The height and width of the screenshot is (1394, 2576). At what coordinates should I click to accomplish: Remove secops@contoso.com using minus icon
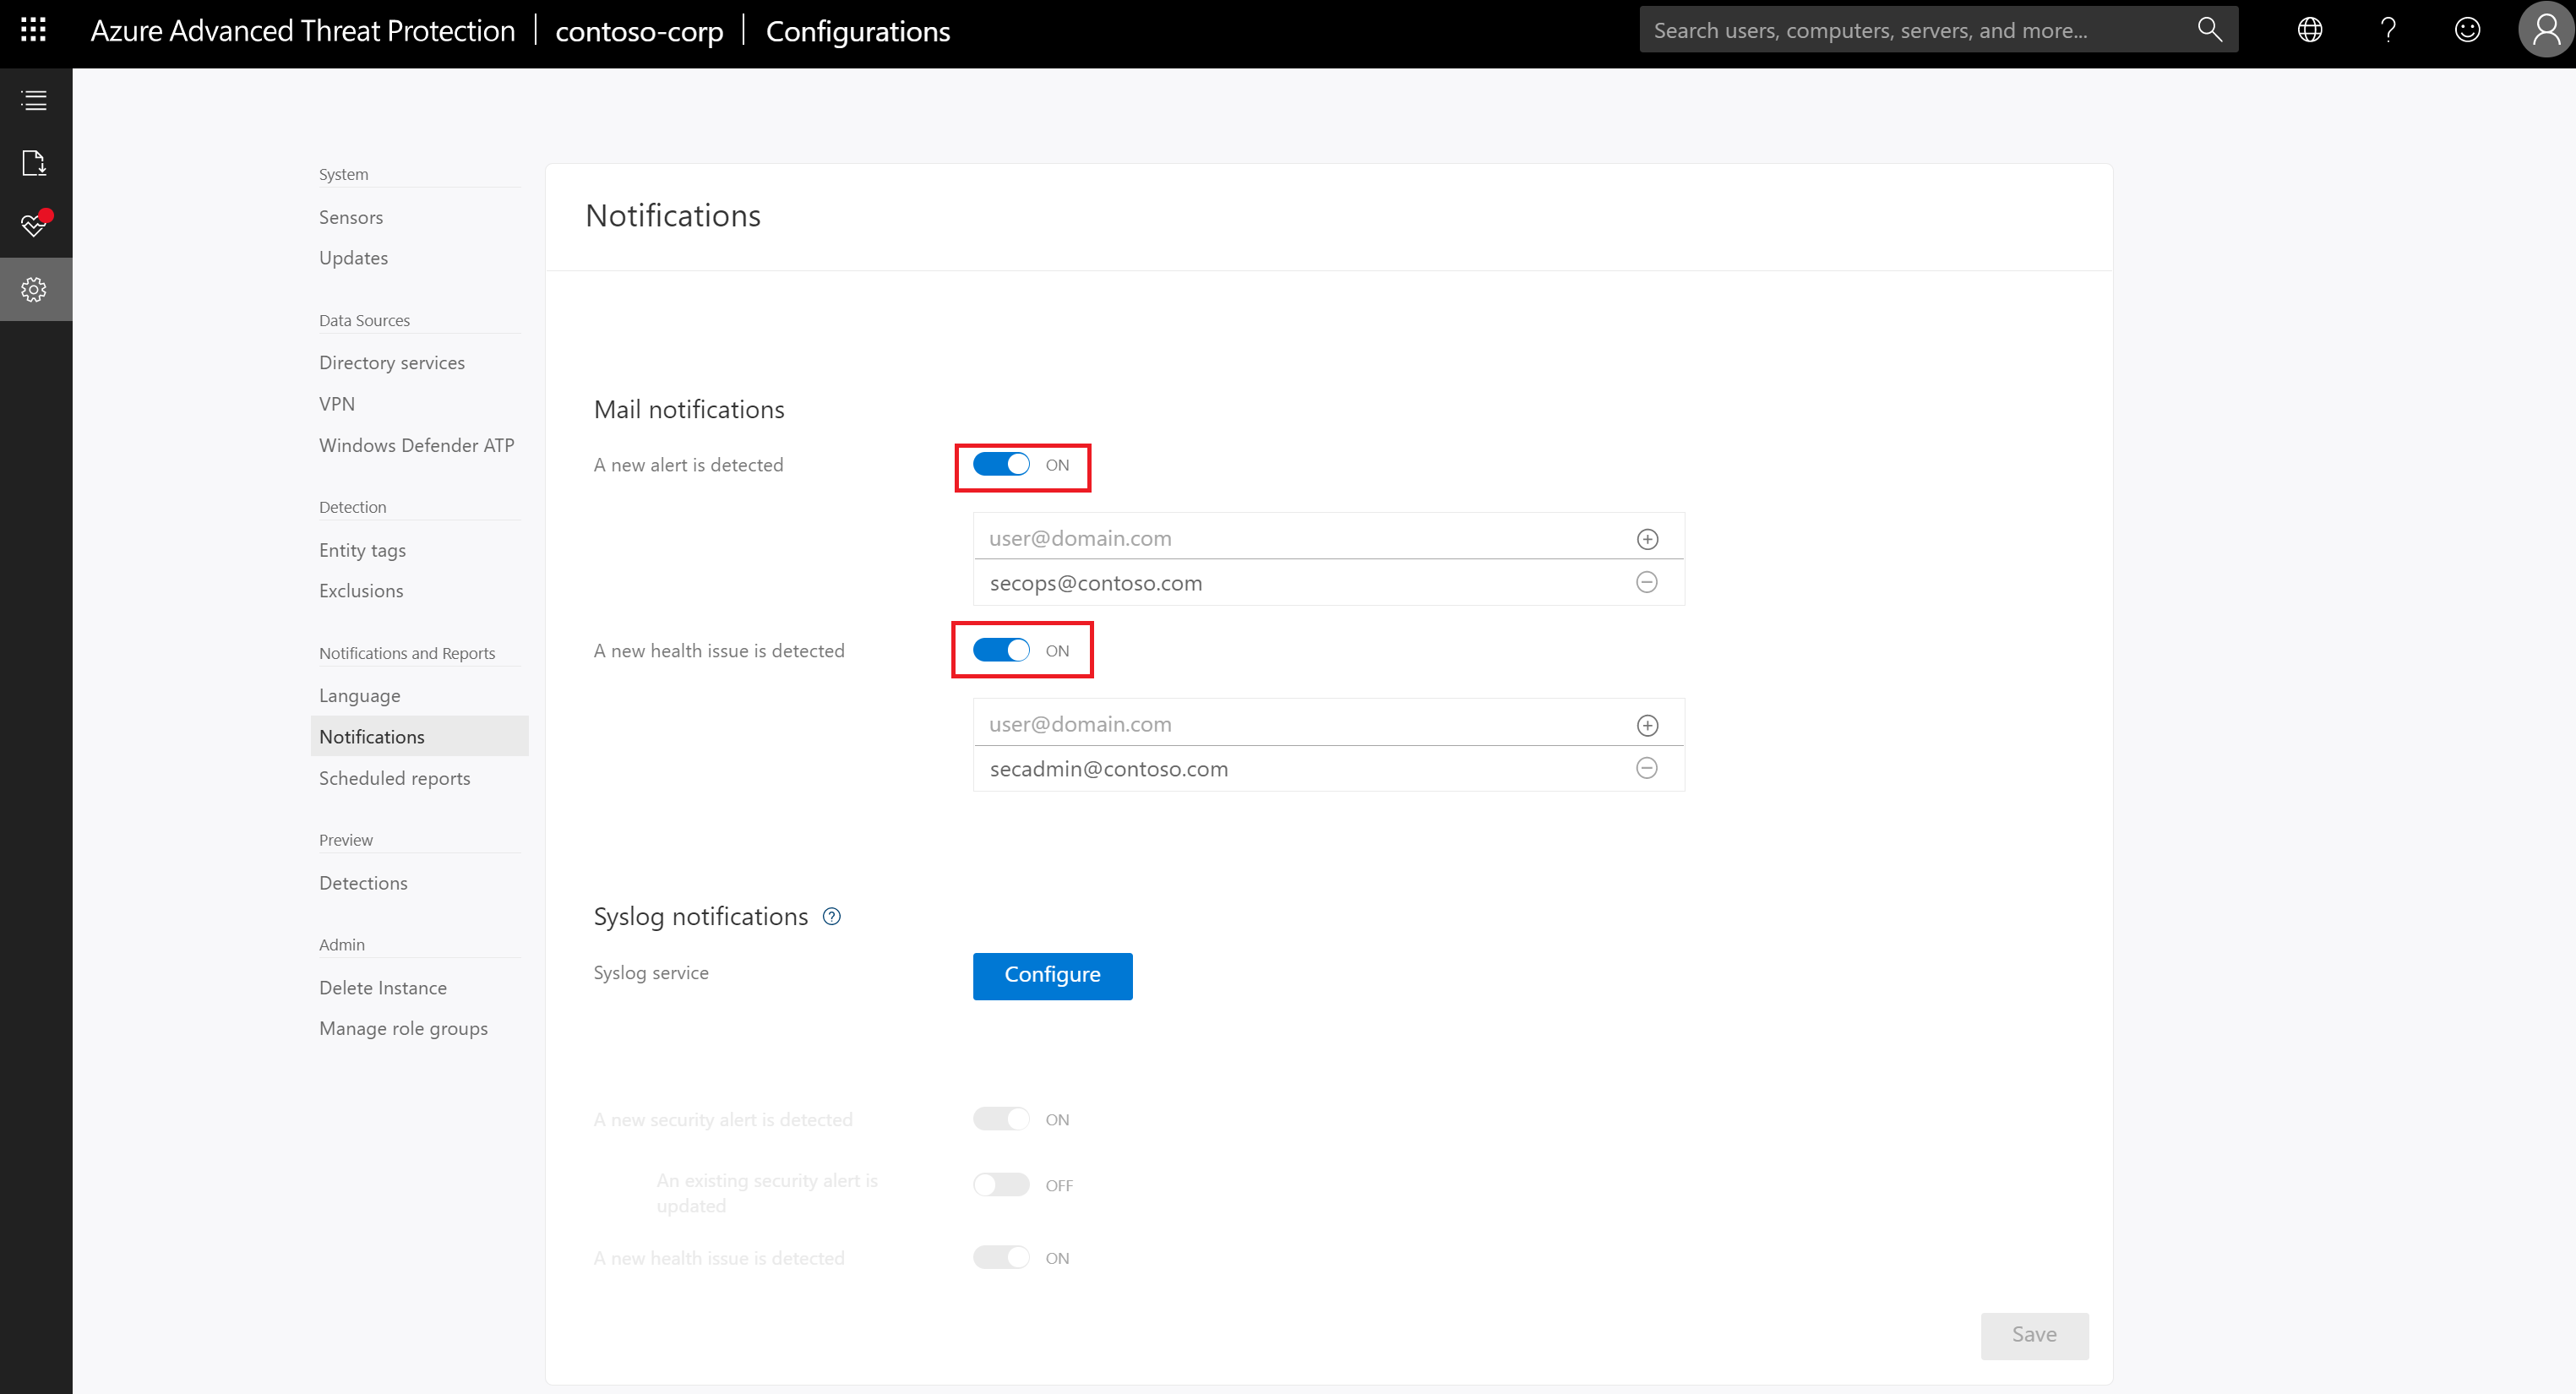[1647, 582]
